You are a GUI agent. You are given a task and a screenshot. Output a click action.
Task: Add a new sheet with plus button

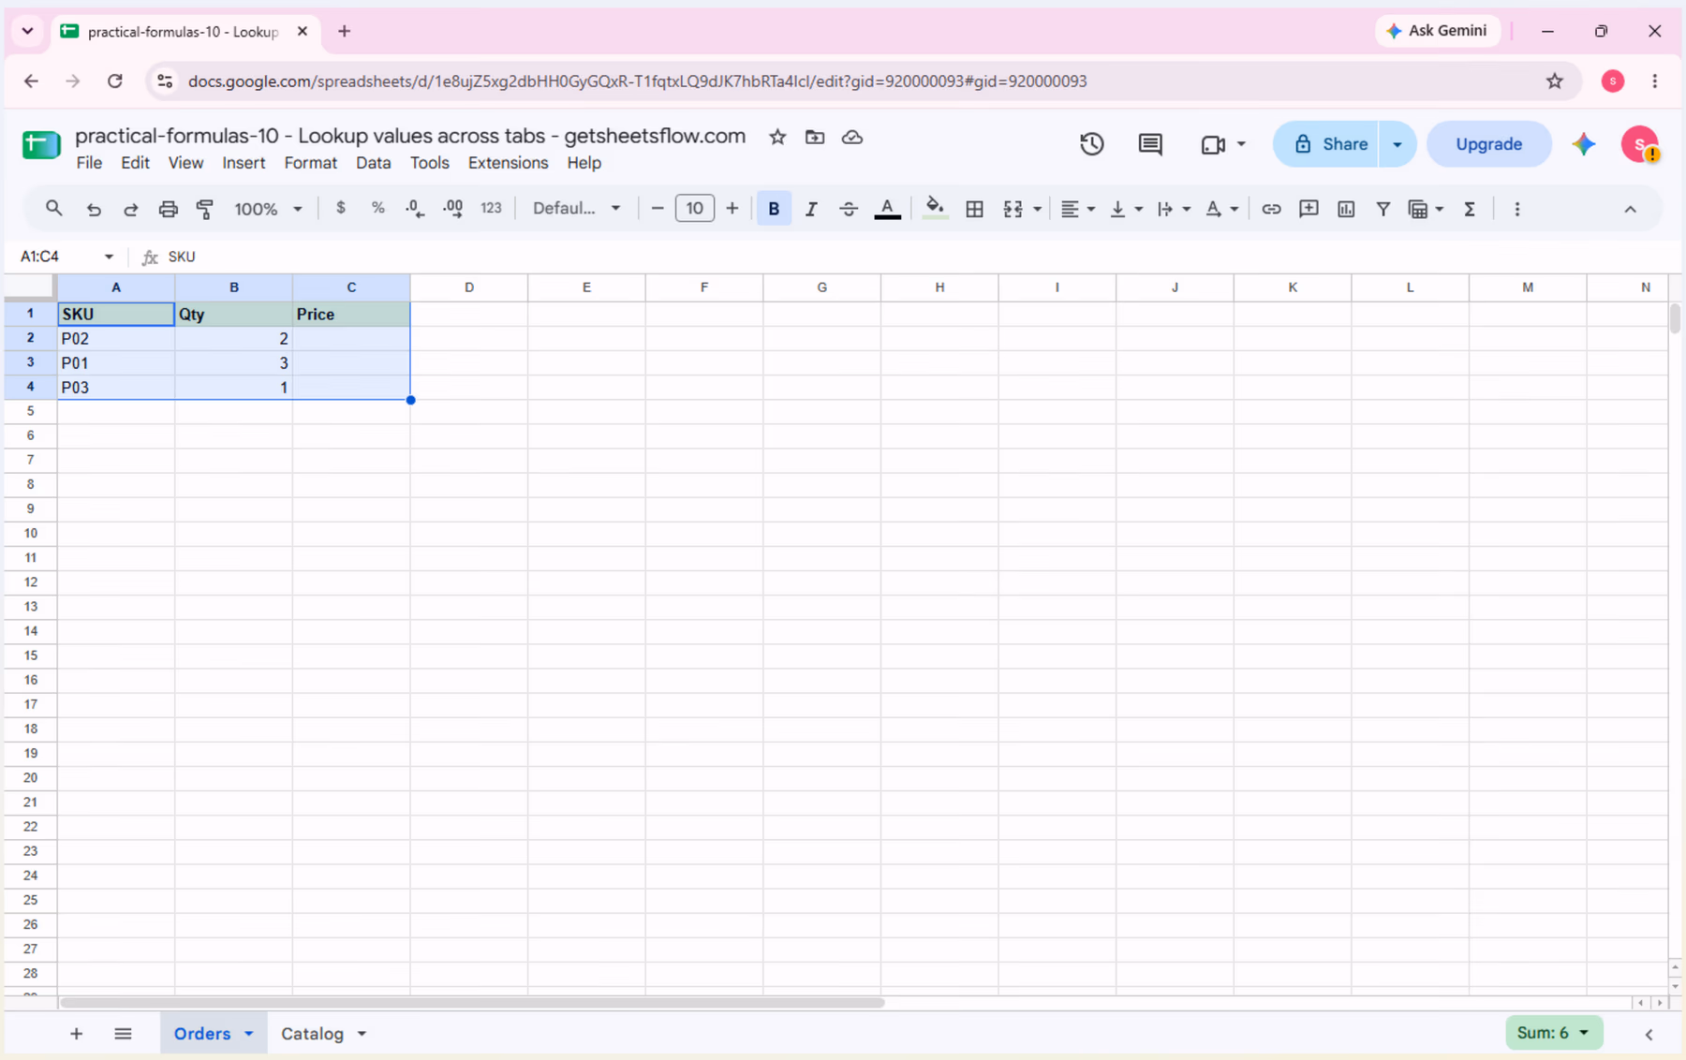pos(76,1034)
